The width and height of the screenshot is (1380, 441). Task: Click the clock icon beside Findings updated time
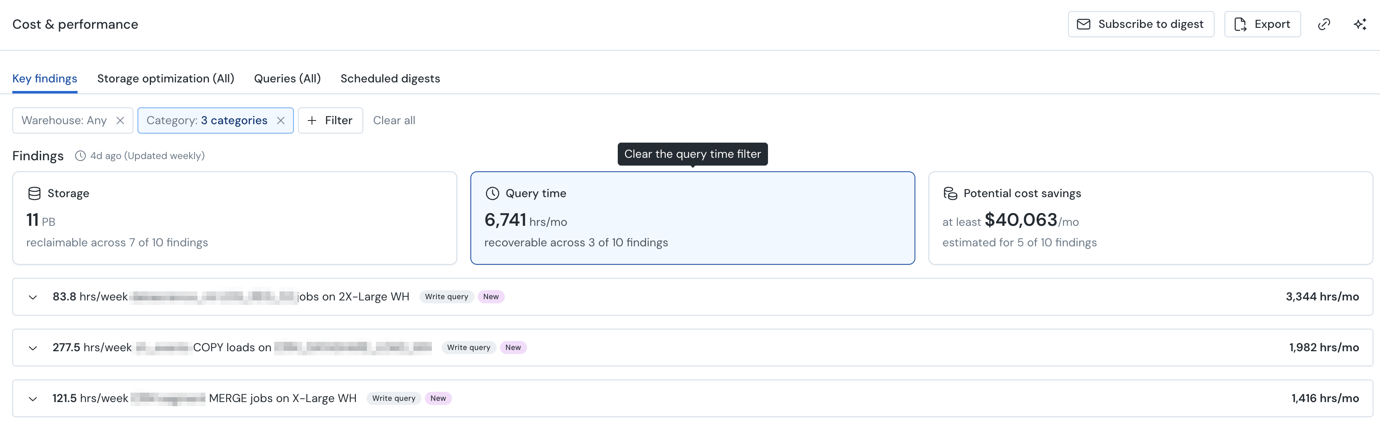point(80,156)
